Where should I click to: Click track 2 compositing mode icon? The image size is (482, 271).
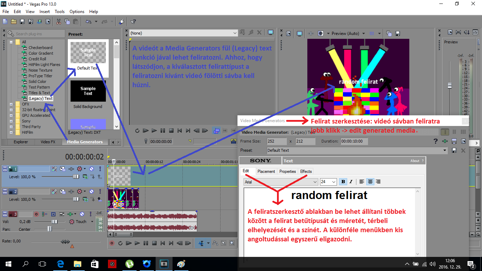(x=85, y=199)
